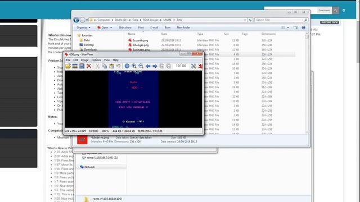Click the Previous page icon in IrfanView toolbar
Viewport: 360px width, 202px height.
[162, 66]
